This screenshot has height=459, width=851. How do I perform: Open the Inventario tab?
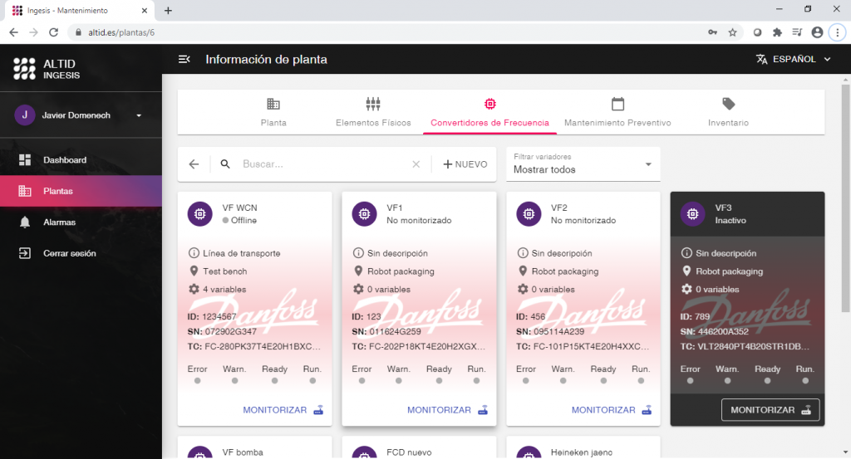(728, 113)
